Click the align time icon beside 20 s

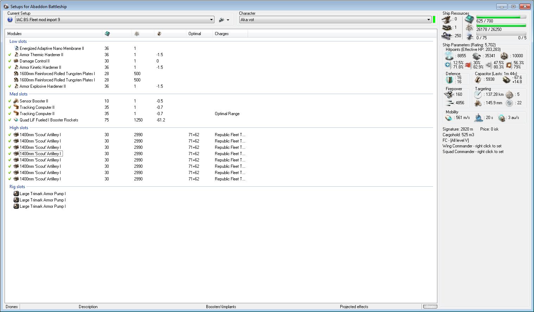point(478,118)
